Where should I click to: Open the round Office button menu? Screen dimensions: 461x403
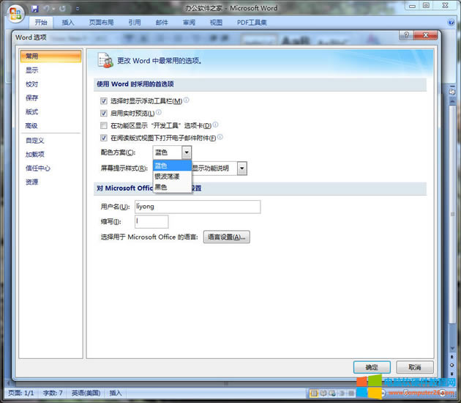[15, 14]
